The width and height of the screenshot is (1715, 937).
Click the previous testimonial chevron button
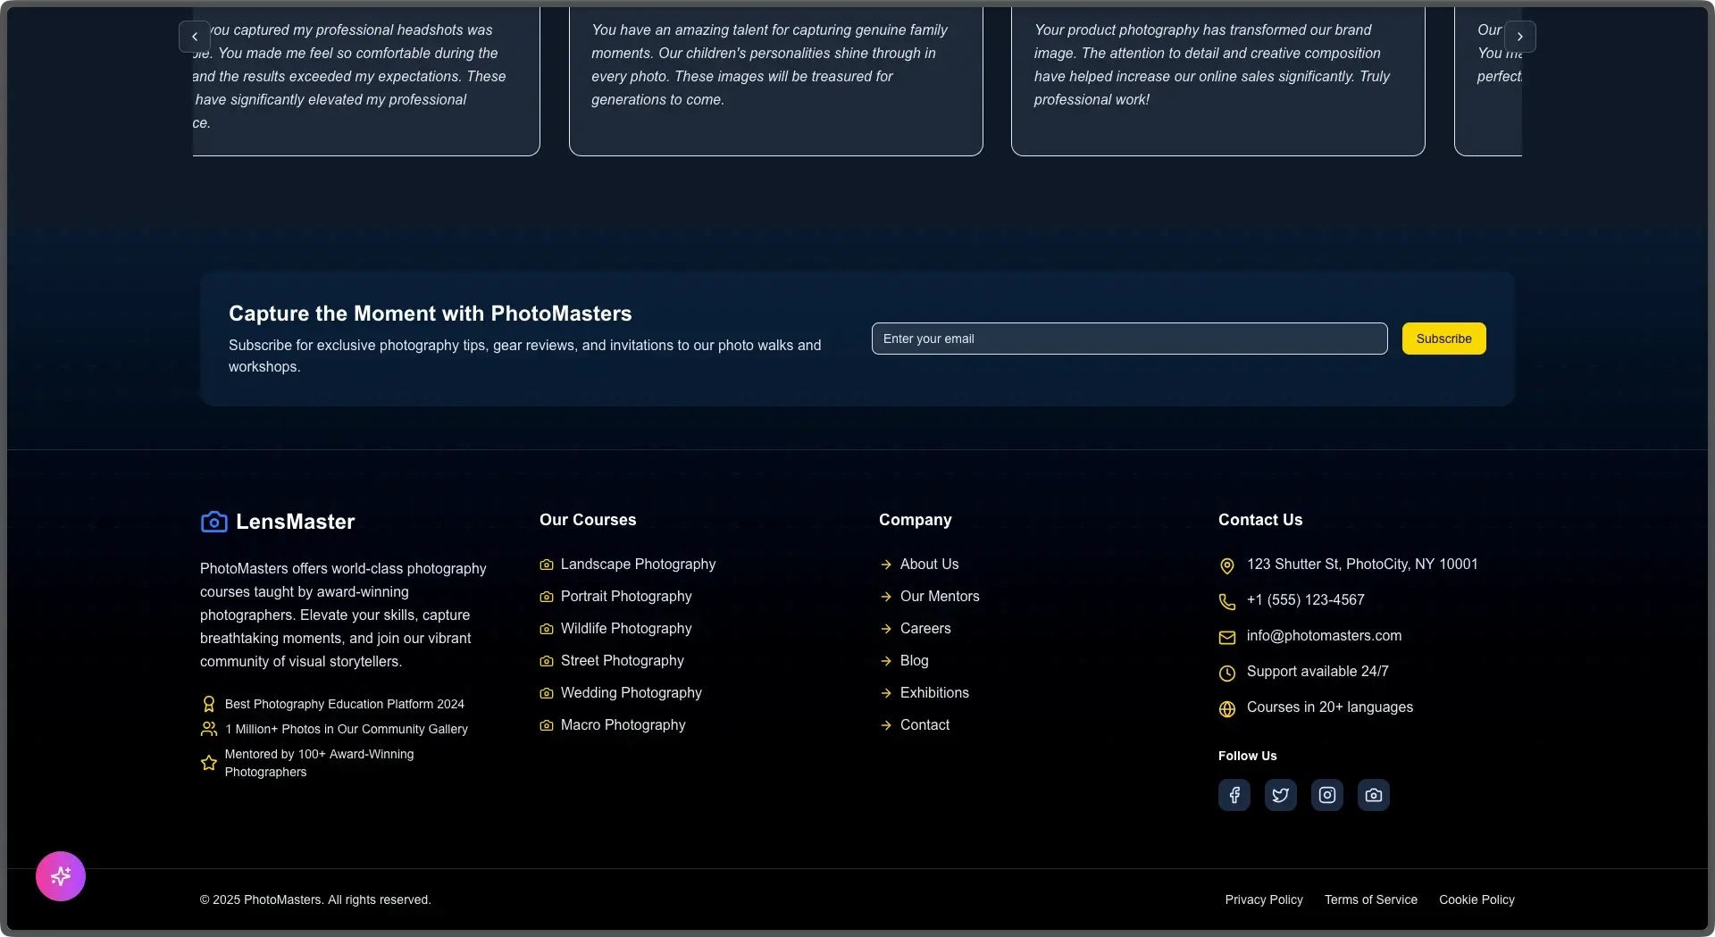pos(195,37)
